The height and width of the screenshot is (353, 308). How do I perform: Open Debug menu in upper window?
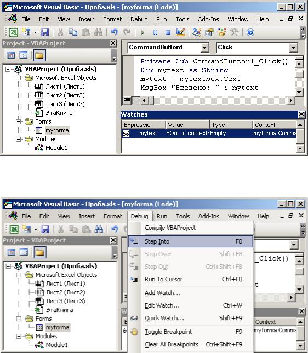pos(139,19)
